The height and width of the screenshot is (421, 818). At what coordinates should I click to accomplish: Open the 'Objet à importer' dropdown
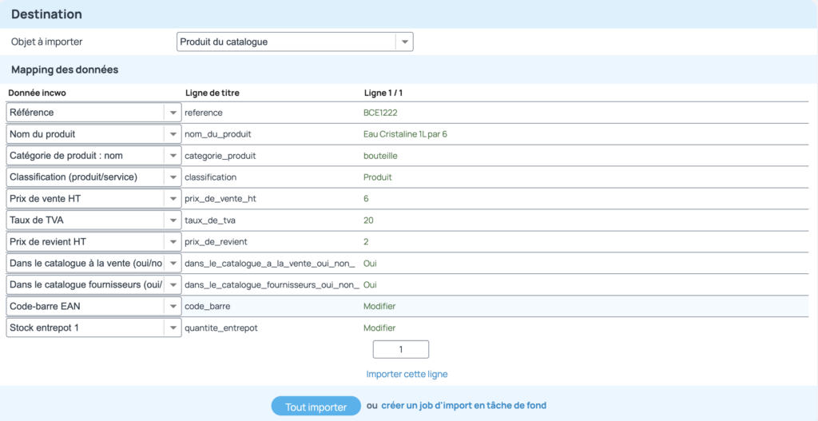pyautogui.click(x=295, y=42)
